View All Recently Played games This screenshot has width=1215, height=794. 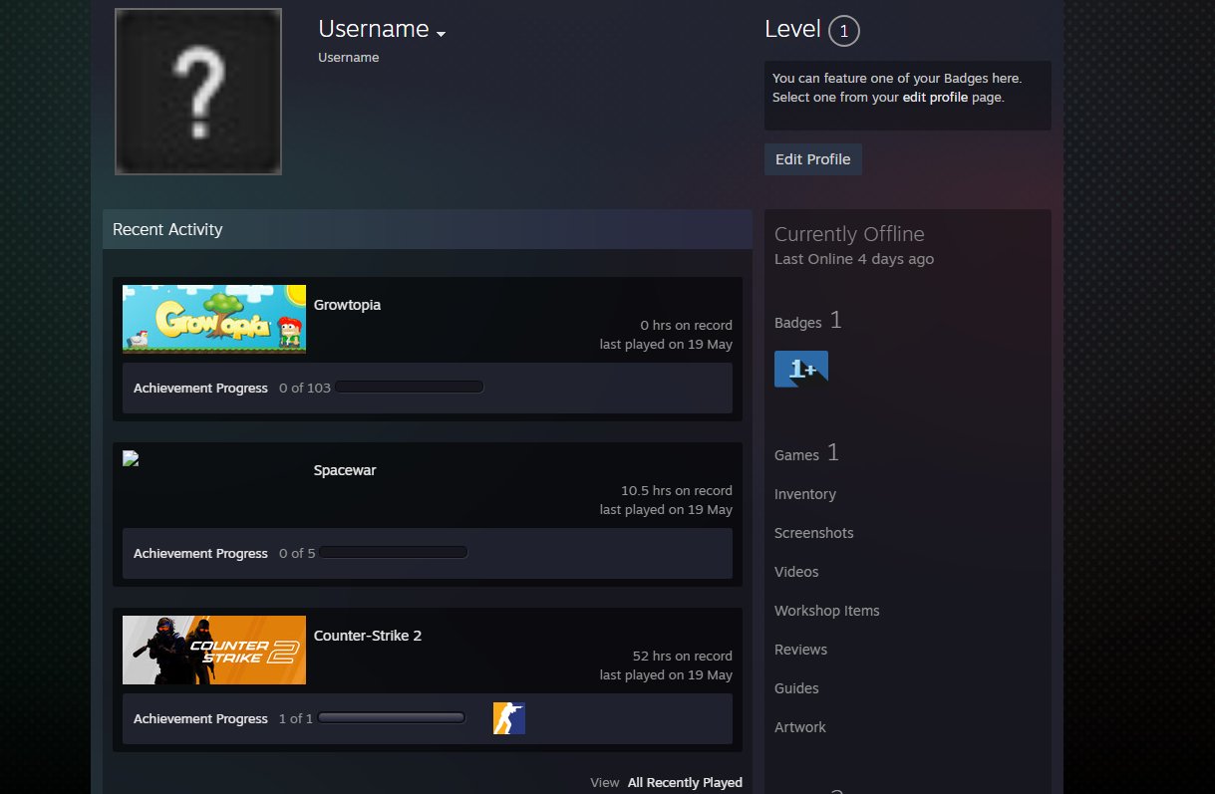pos(685,782)
